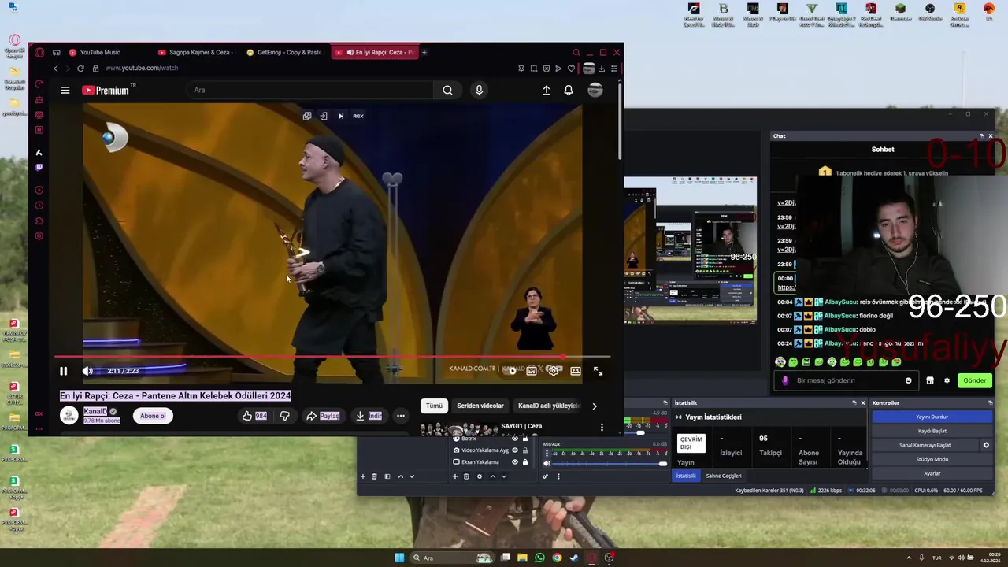1008x567 pixels.
Task: Open source properties gear in OBS
Action: 479,476
